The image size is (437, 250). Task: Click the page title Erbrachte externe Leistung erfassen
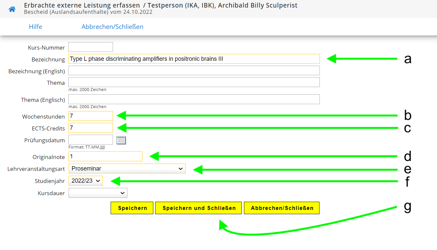(x=82, y=6)
